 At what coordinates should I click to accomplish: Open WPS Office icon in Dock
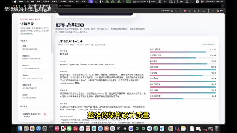pos(88,129)
